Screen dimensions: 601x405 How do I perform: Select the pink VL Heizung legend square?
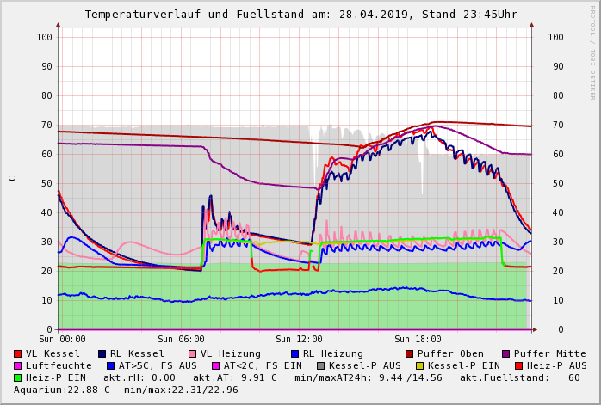pyautogui.click(x=193, y=354)
